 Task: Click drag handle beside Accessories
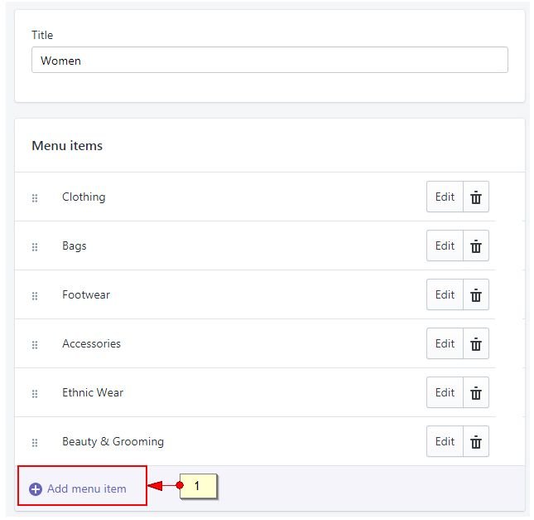point(35,345)
